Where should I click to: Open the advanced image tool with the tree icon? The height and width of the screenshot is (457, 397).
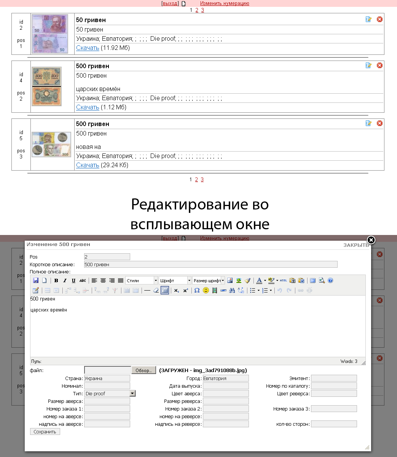(239, 281)
